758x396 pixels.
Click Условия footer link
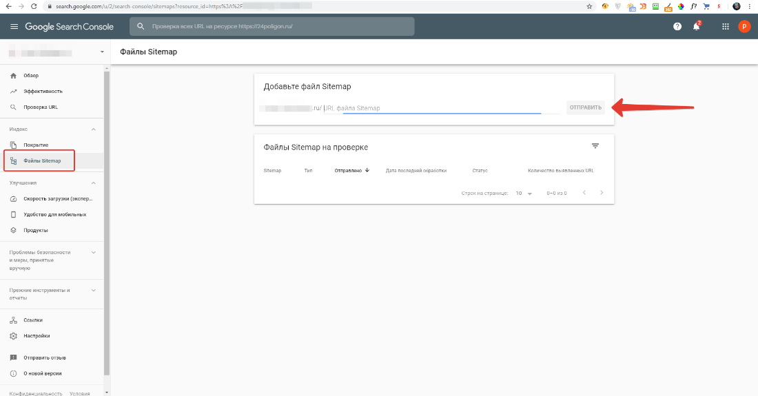pos(80,393)
